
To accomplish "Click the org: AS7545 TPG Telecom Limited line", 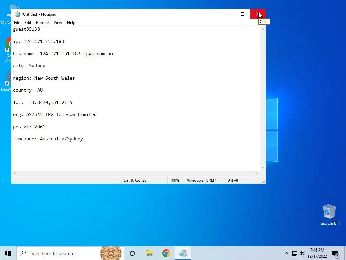I will tap(54, 114).
